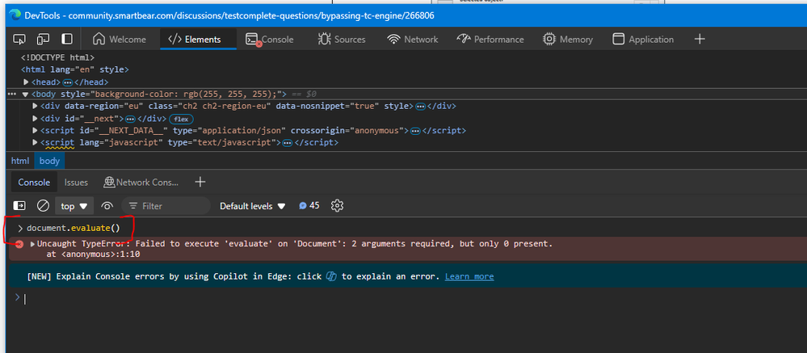Open the Default levels dropdown
Image resolution: width=807 pixels, height=353 pixels.
point(253,206)
